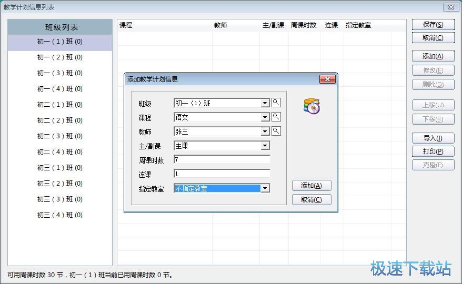This screenshot has height=284, width=462.
Task: Select 初二（2）班 (0) in class list
Action: click(60, 120)
